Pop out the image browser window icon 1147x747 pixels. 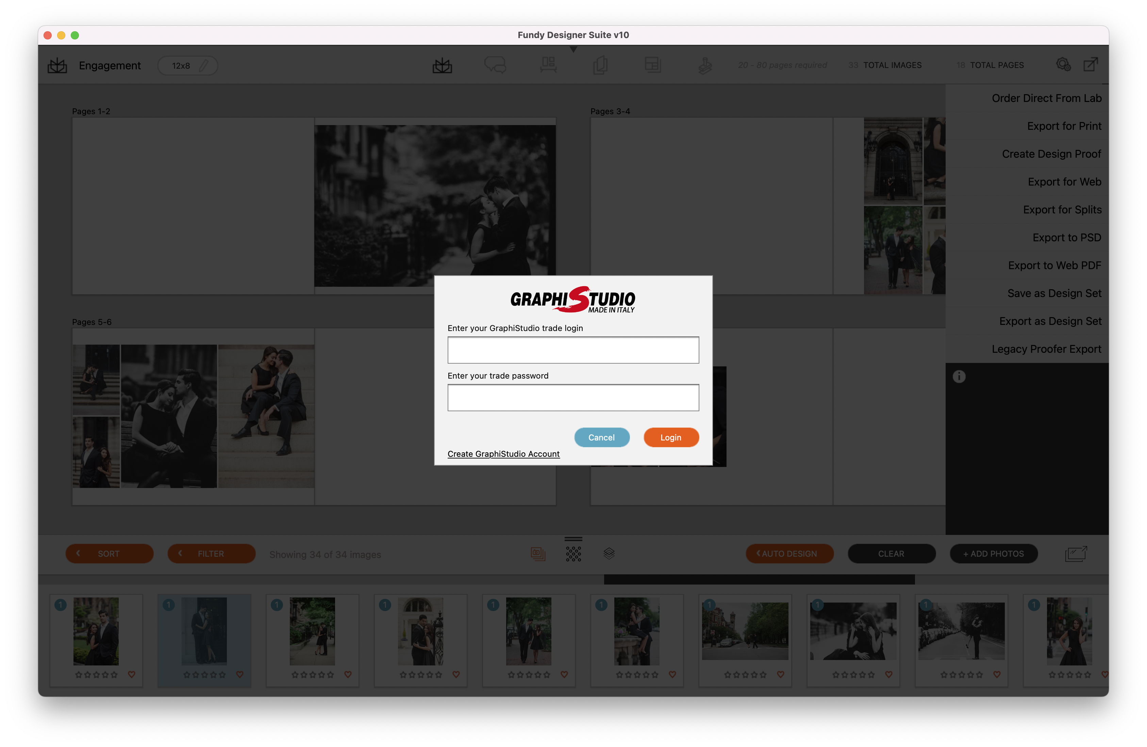1076,554
